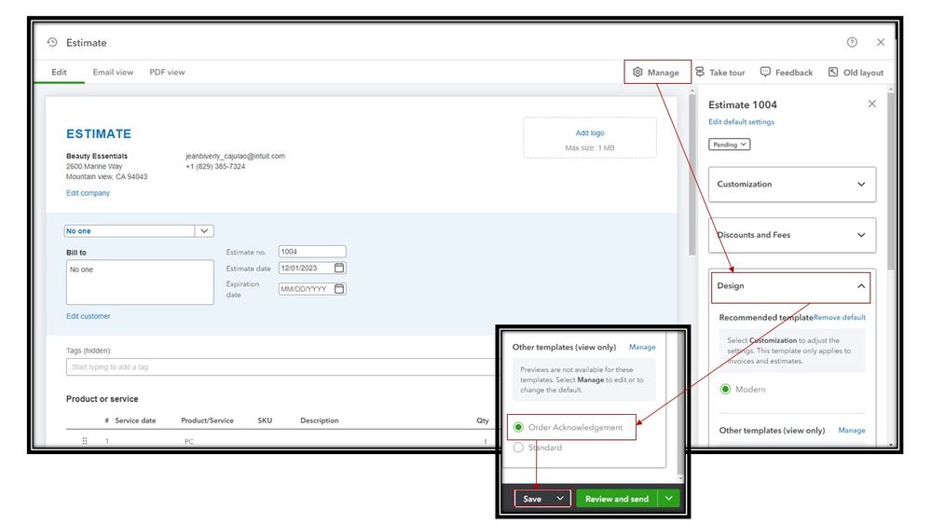Open the Pending status dropdown
Viewport: 931px width, 524px height.
[x=729, y=145]
